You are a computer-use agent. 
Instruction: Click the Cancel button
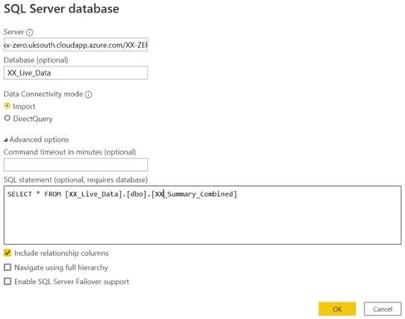tap(383, 309)
